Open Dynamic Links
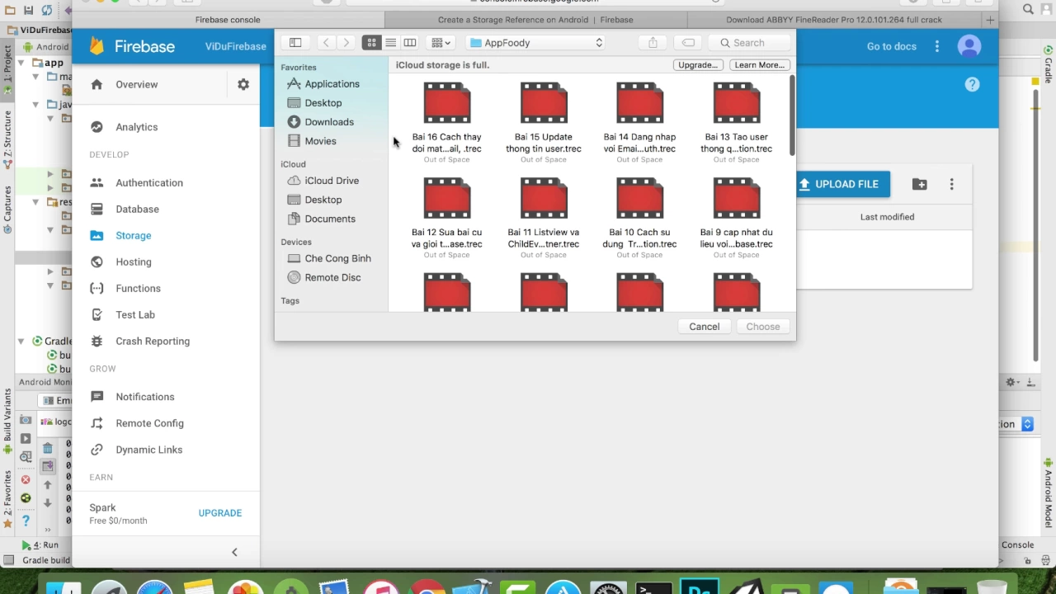This screenshot has width=1056, height=594. coord(148,450)
